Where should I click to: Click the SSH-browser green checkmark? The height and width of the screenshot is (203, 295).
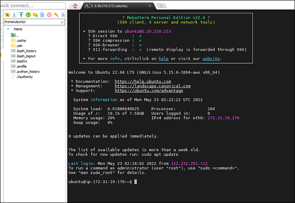(140, 45)
